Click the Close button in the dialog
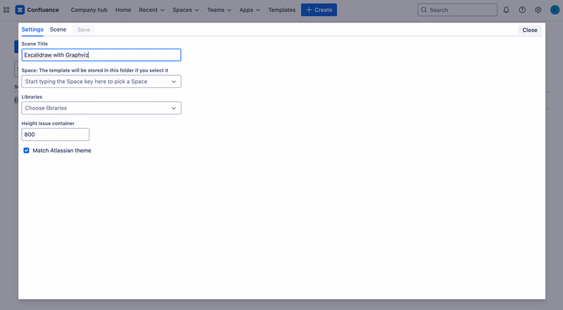 530,30
